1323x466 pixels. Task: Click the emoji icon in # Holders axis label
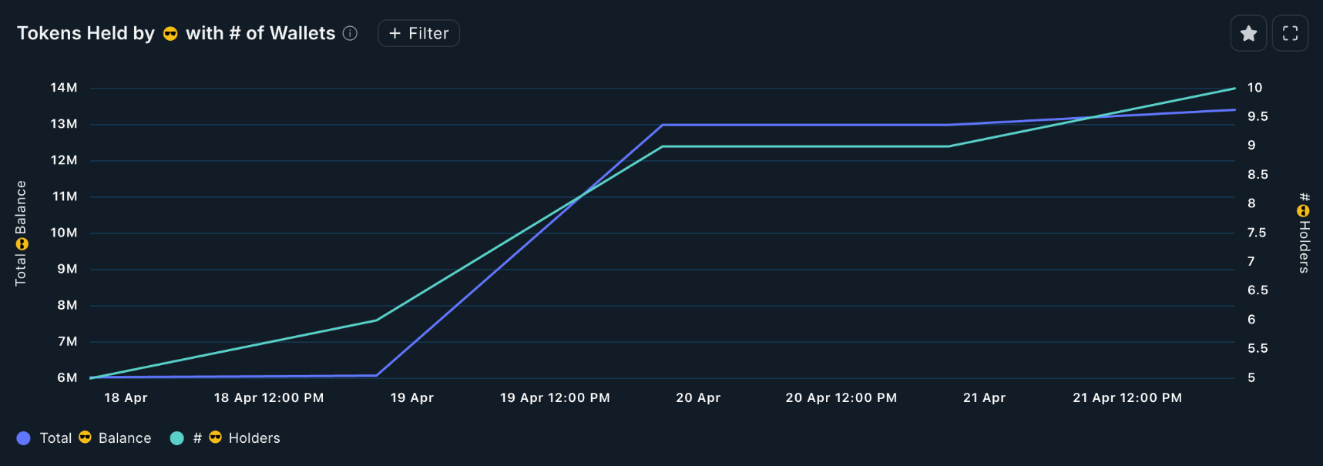[1303, 211]
